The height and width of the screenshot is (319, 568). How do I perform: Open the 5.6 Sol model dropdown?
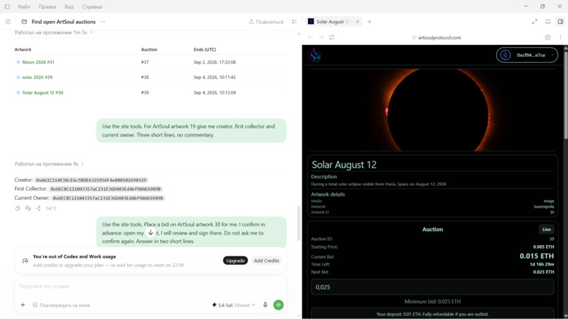point(233,305)
